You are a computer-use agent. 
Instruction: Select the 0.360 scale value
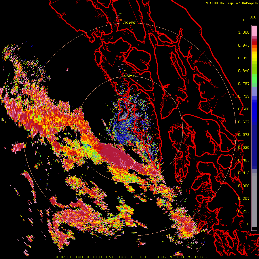point(244,186)
